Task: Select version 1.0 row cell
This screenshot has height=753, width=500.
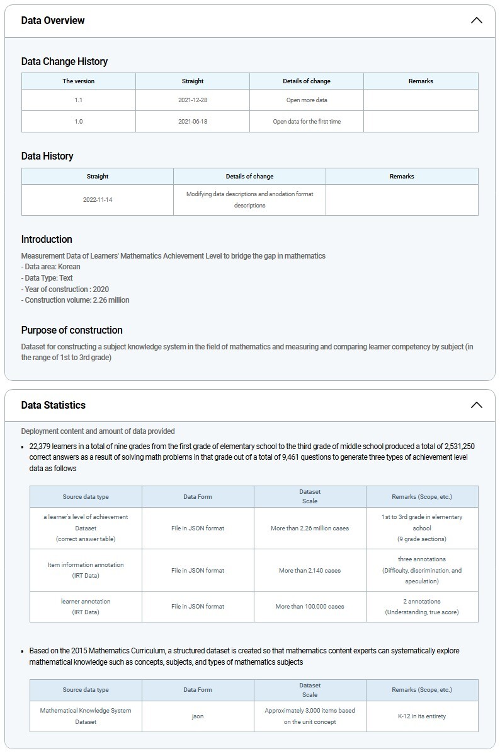Action: 79,121
